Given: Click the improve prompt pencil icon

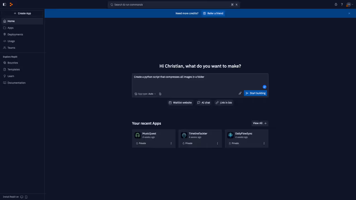Looking at the screenshot, I should (240, 93).
